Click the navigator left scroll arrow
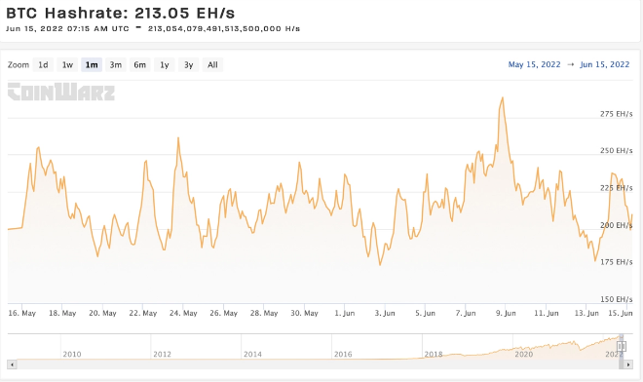This screenshot has width=643, height=382. coord(12,364)
